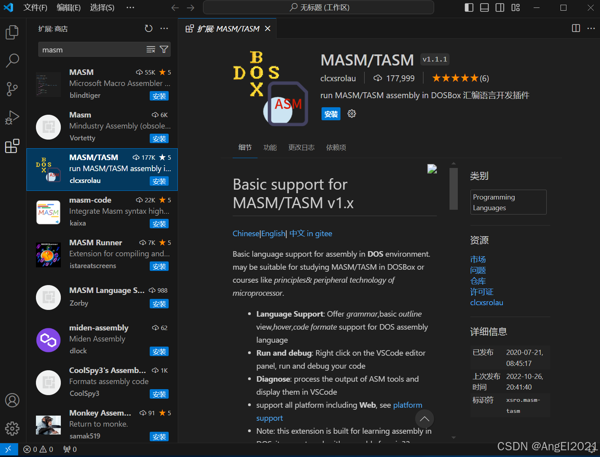
Task: Open the 仓库 repository resource link
Action: point(478,281)
